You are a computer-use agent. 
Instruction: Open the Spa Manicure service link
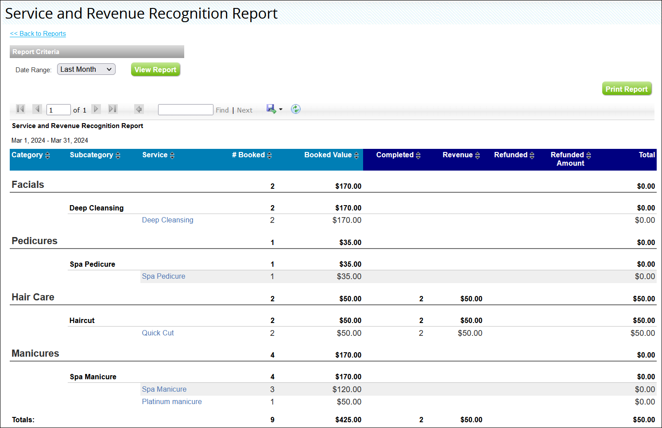164,389
